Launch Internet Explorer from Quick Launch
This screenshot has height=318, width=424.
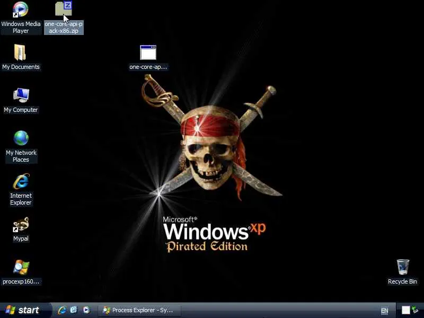pyautogui.click(x=62, y=310)
